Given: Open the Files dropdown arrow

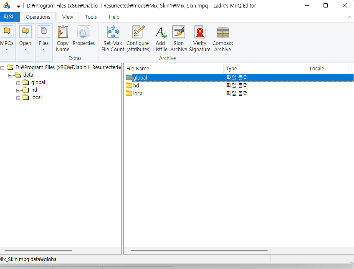Looking at the screenshot, I should (x=43, y=50).
